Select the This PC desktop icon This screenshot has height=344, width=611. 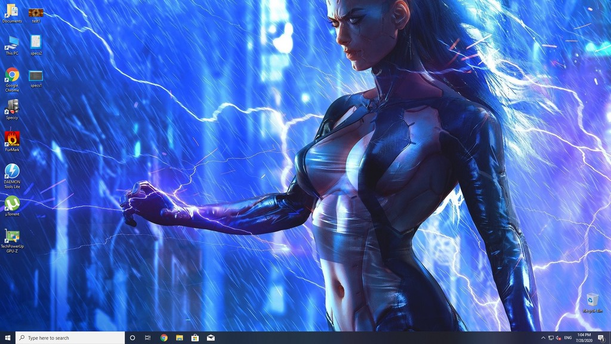(12, 45)
